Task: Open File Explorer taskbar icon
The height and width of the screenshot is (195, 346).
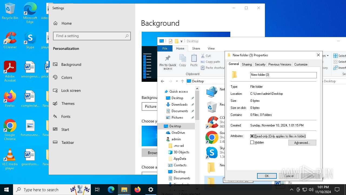Action: click(x=124, y=190)
